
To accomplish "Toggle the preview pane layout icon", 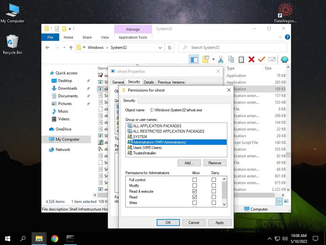I will click(x=194, y=59).
